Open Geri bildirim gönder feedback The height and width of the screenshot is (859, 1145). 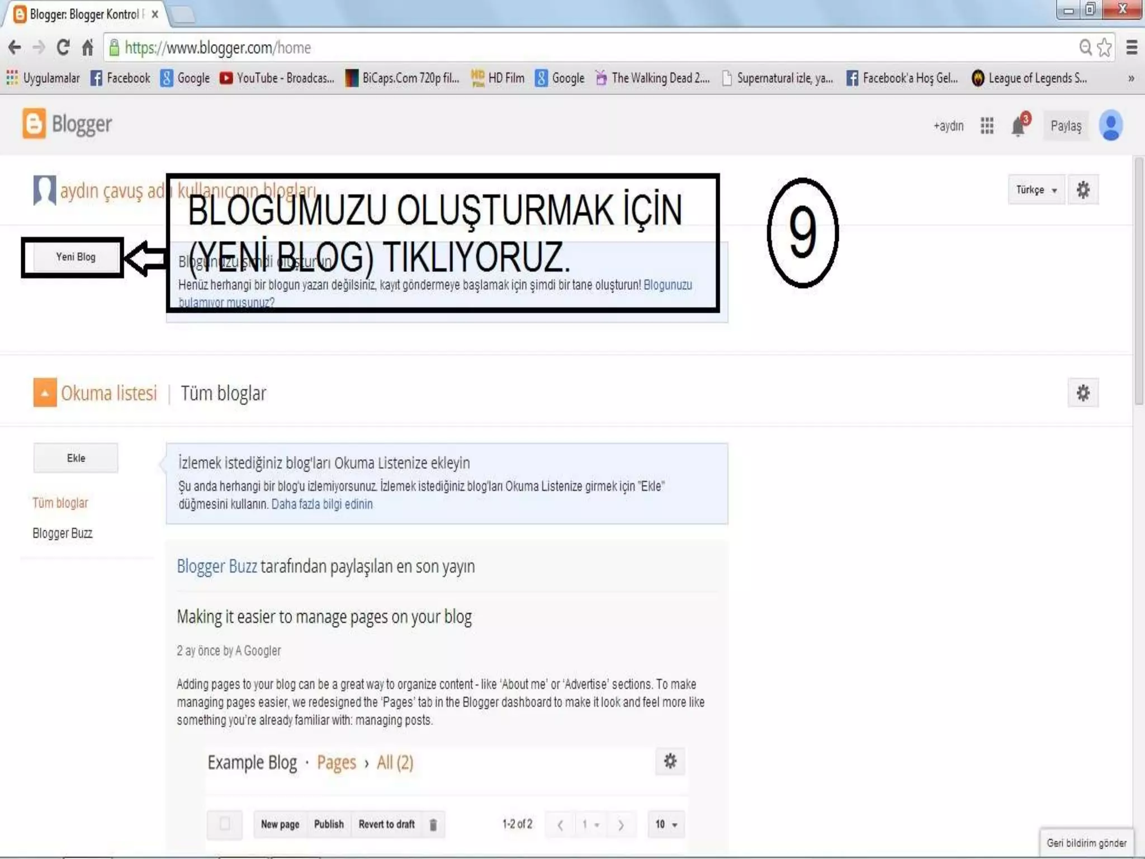tap(1086, 842)
